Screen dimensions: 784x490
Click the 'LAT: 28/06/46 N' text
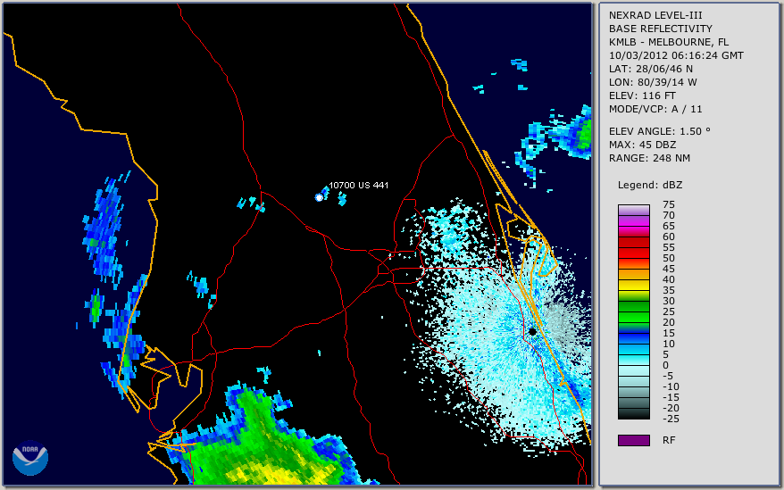(x=650, y=69)
